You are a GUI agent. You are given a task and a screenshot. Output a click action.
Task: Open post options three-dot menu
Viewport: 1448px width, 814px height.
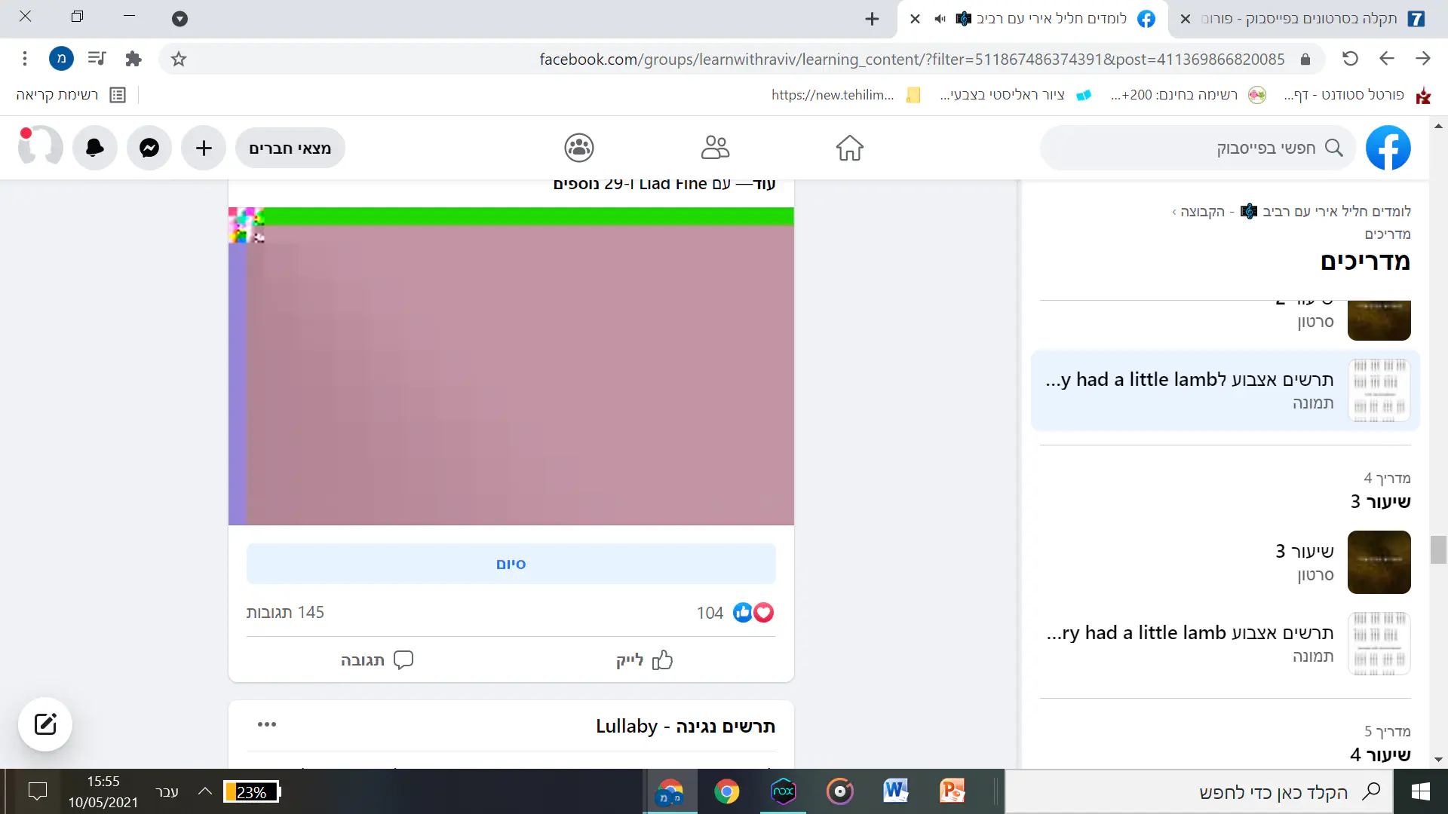pyautogui.click(x=267, y=724)
